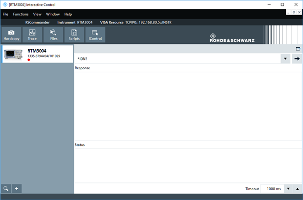Open the Files browser tool

pyautogui.click(x=54, y=35)
